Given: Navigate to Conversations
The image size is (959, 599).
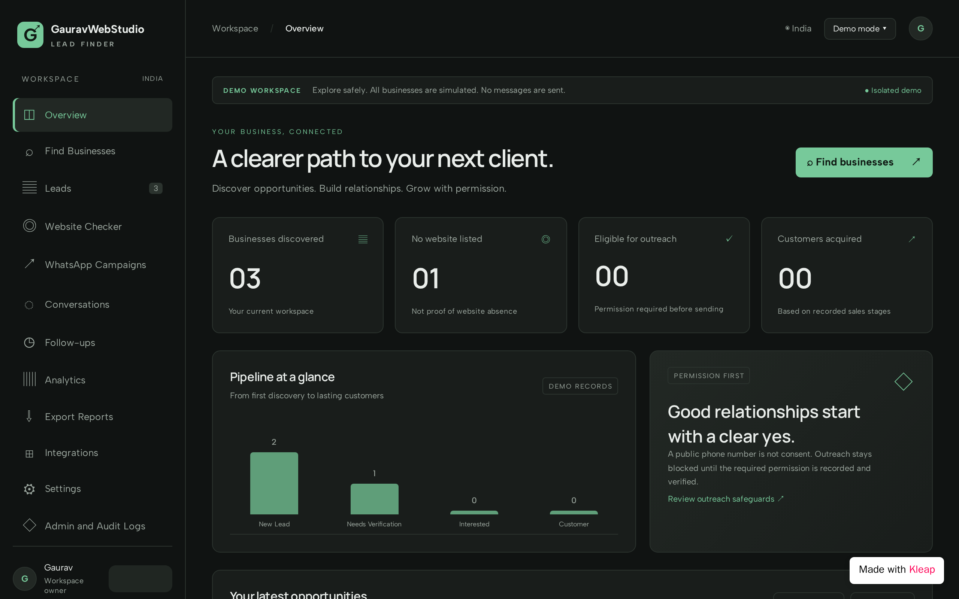Looking at the screenshot, I should 93,304.
